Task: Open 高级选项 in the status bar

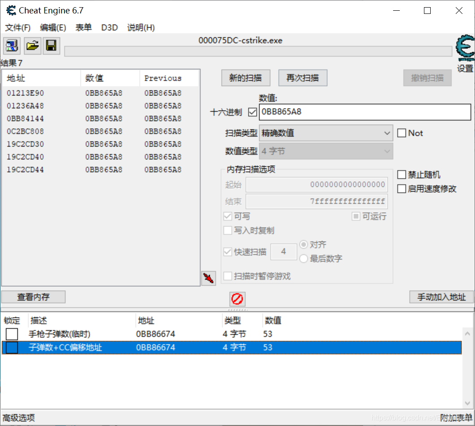Action: click(x=19, y=418)
